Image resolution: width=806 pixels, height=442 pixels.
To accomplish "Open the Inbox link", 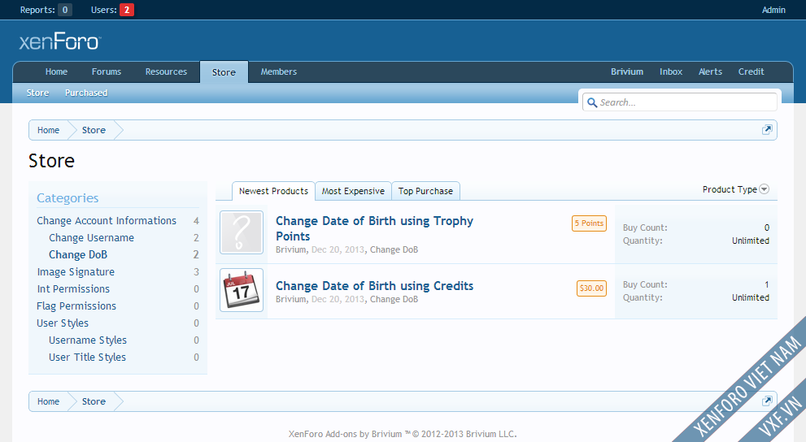I will pos(671,71).
